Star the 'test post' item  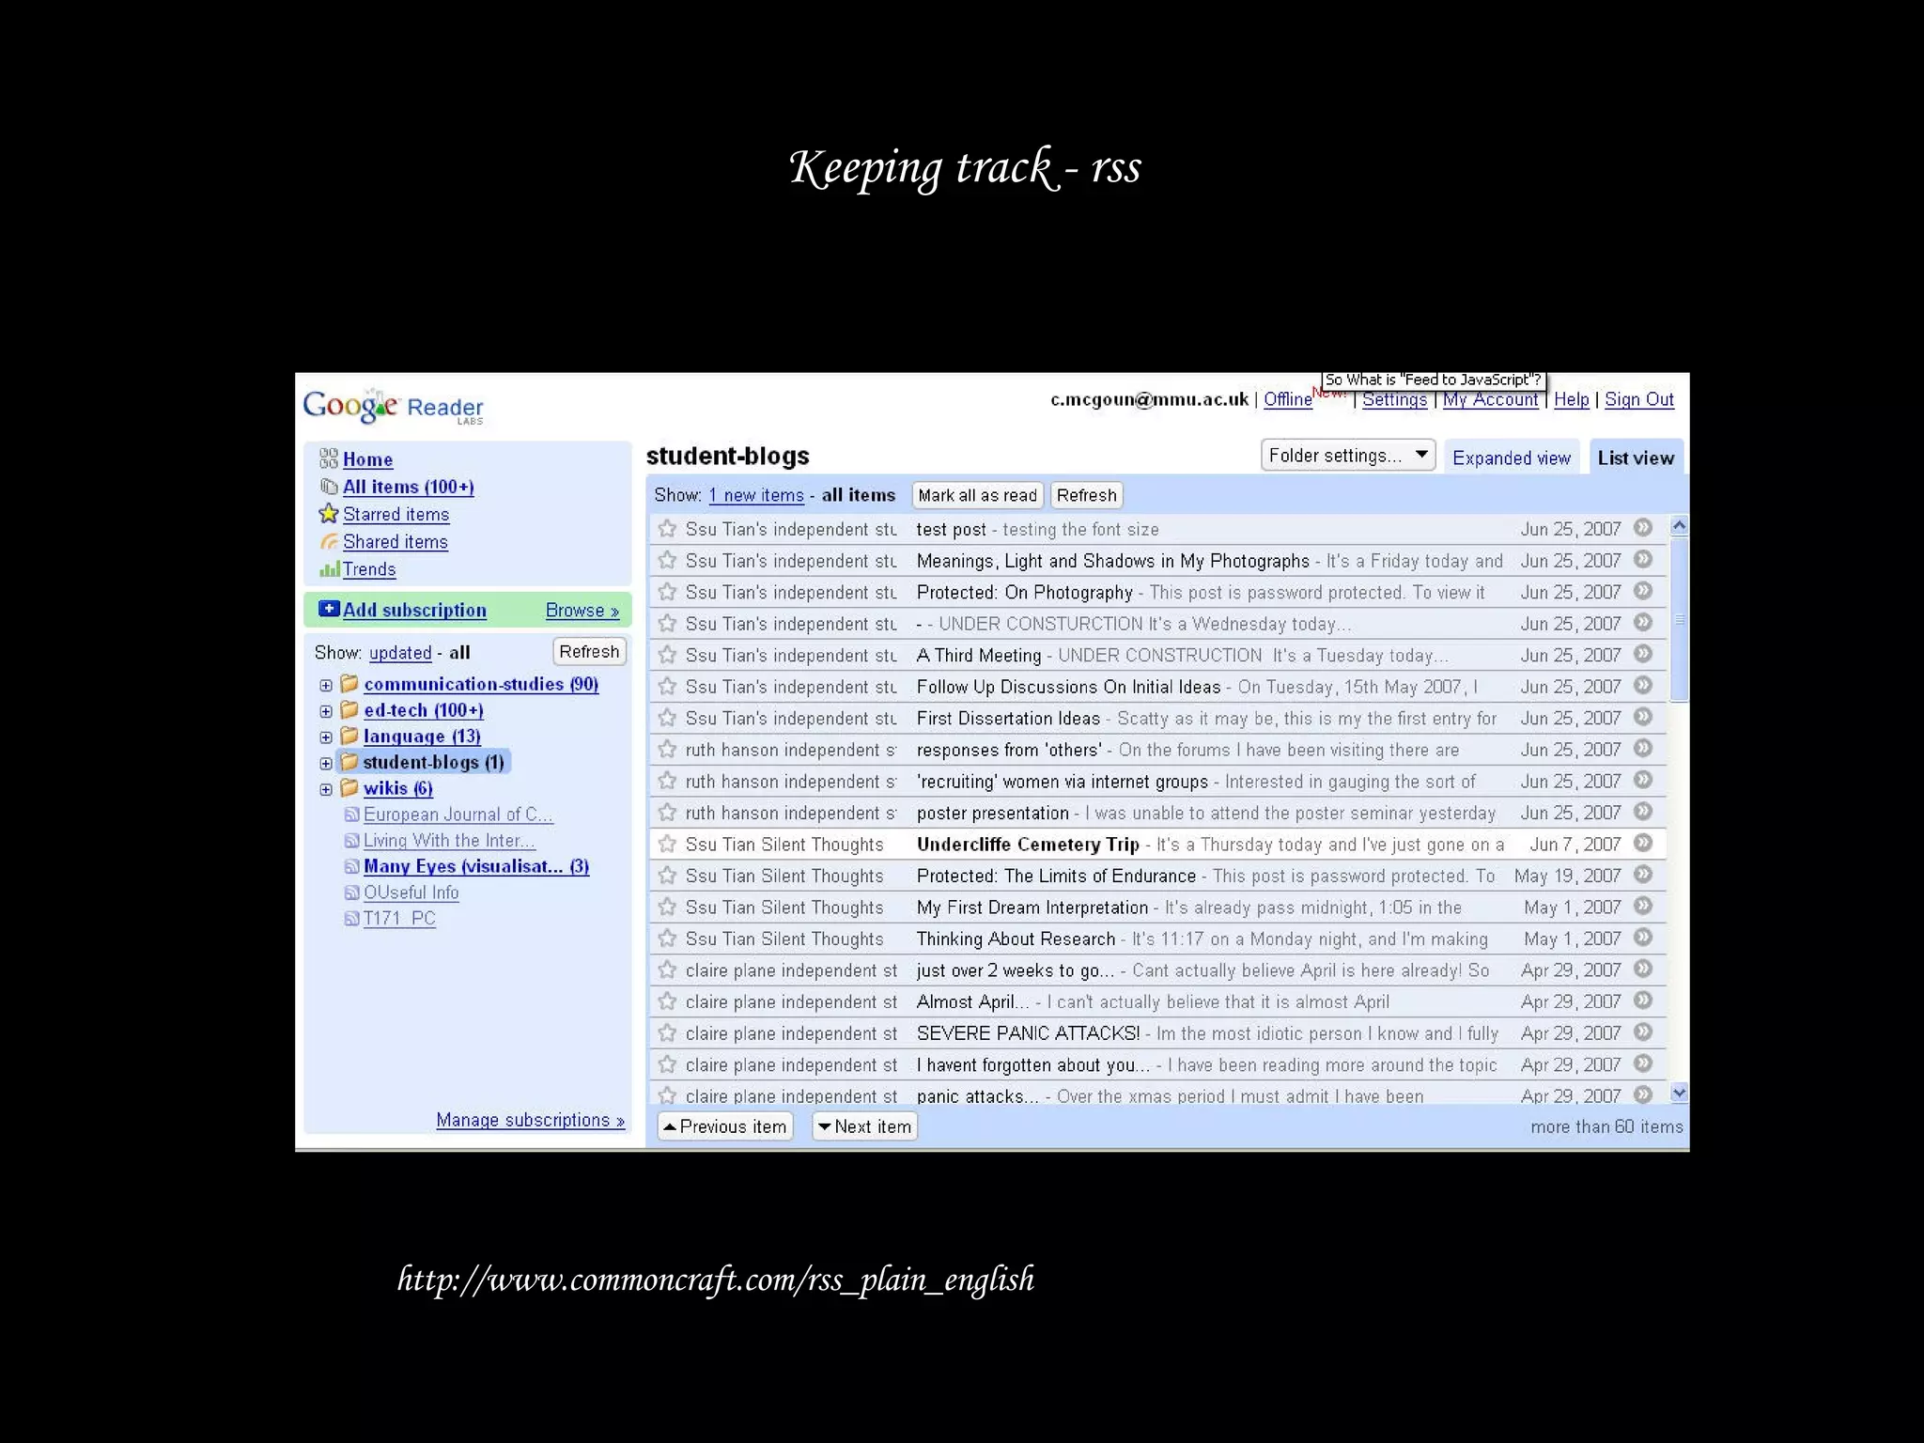667,529
